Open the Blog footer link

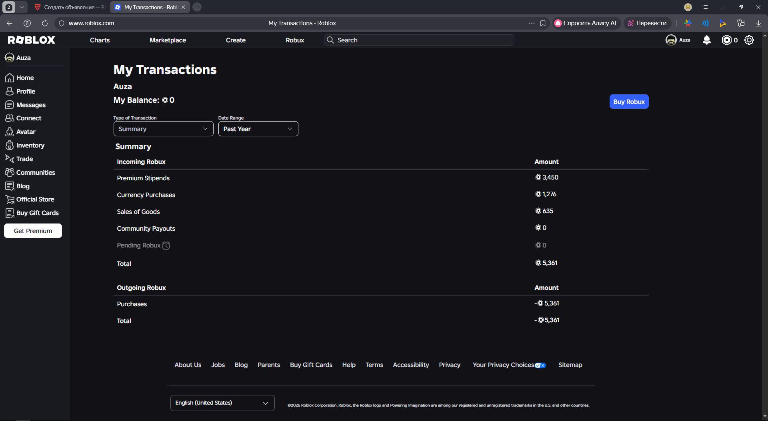point(241,365)
